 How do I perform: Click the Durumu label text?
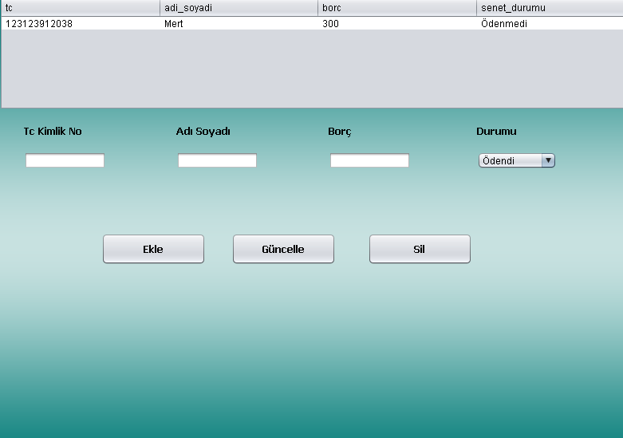(x=496, y=132)
